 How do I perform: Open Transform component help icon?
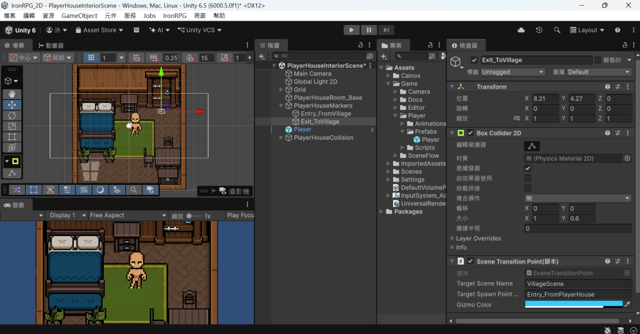click(x=607, y=86)
